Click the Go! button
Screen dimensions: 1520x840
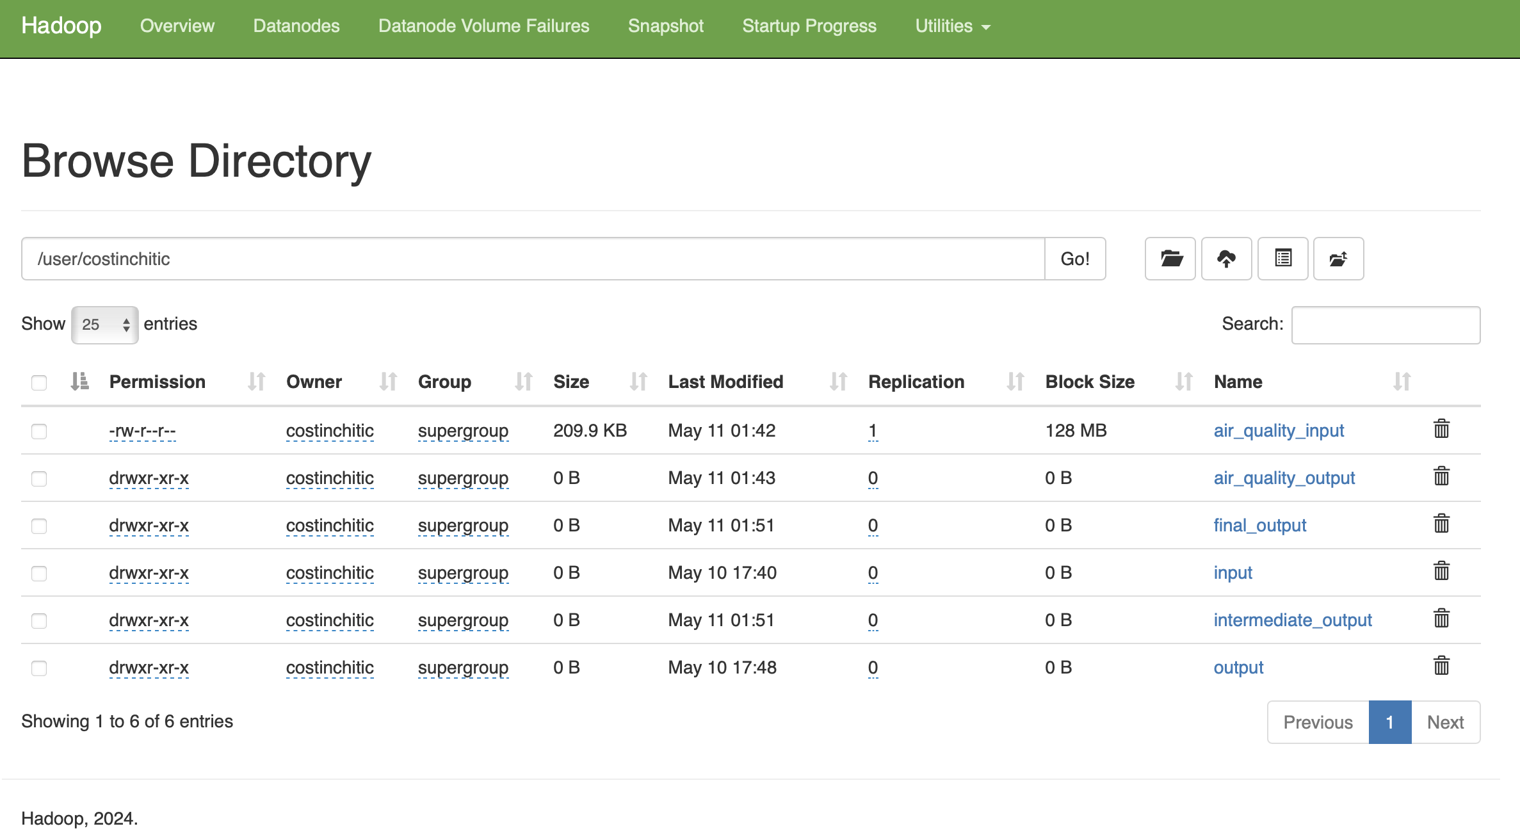pyautogui.click(x=1075, y=259)
